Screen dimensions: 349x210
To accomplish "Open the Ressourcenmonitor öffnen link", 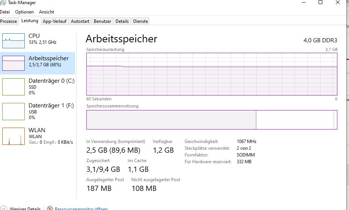I will tap(81, 209).
